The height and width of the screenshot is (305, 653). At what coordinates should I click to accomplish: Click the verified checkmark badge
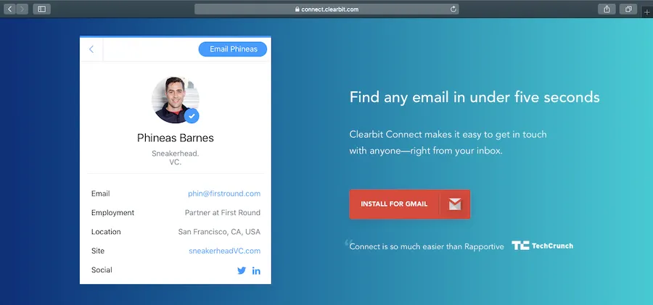tap(192, 116)
